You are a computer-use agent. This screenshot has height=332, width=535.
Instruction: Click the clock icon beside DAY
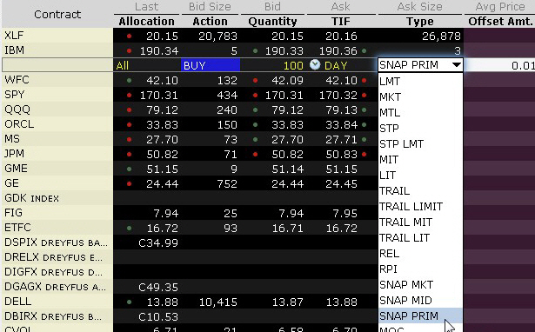click(x=315, y=64)
